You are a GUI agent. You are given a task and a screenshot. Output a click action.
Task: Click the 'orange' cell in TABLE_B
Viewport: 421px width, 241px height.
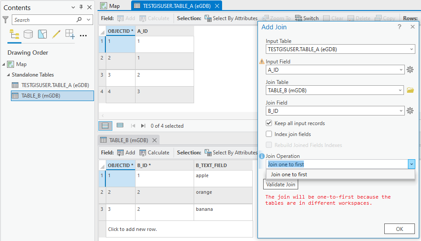point(223,196)
